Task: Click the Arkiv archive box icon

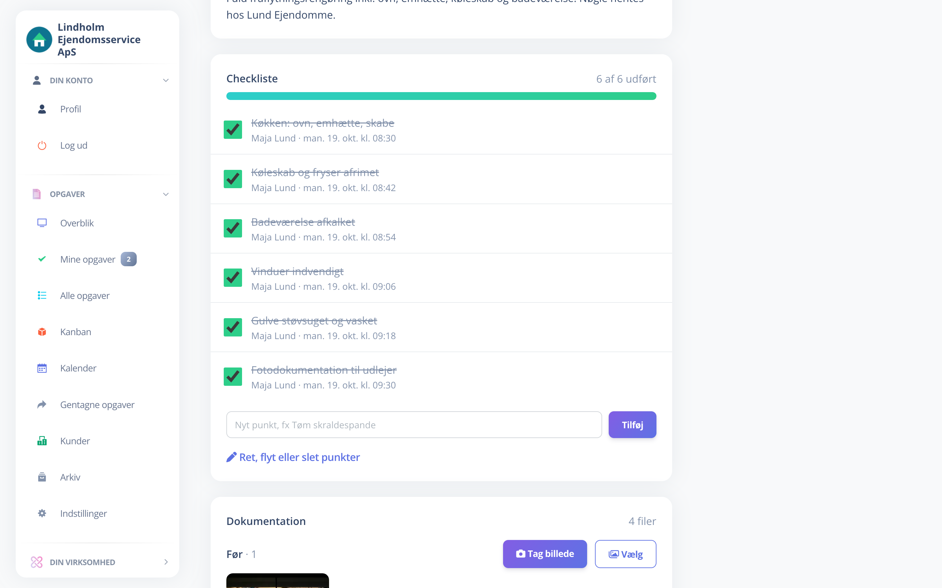Action: click(42, 477)
